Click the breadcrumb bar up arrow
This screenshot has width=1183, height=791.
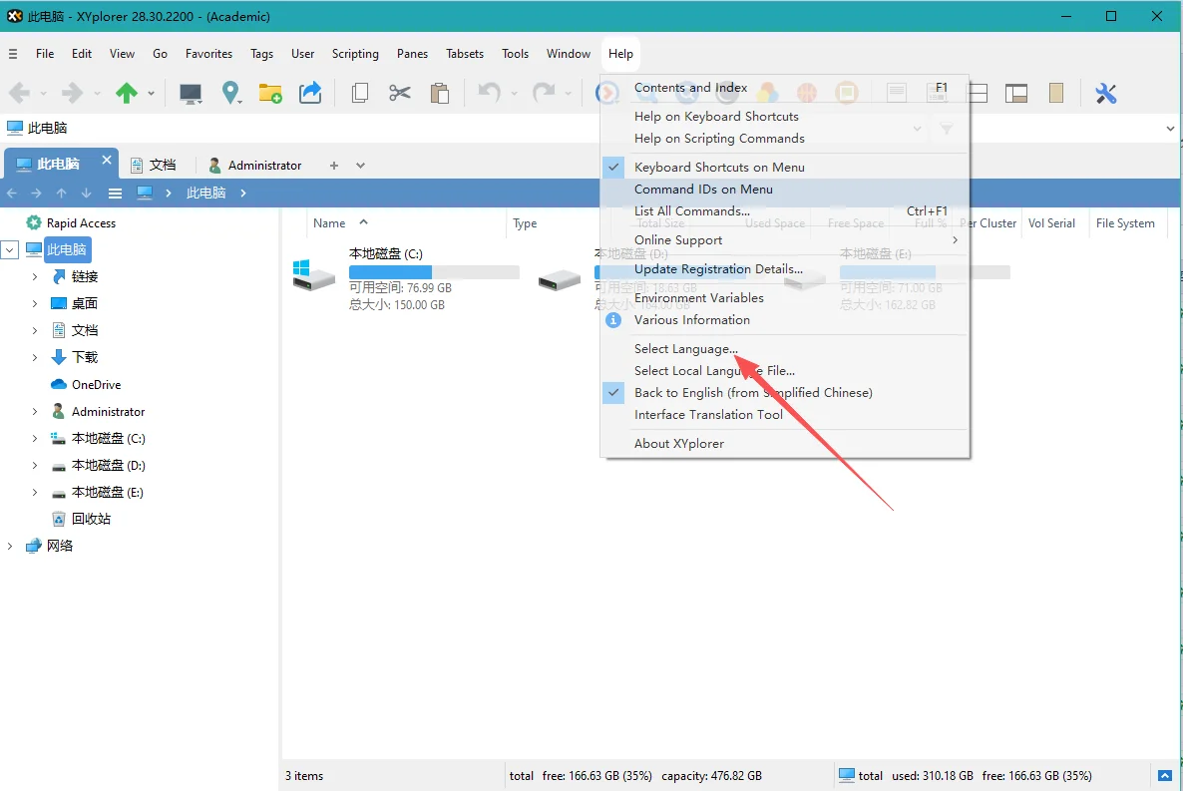[x=61, y=194]
